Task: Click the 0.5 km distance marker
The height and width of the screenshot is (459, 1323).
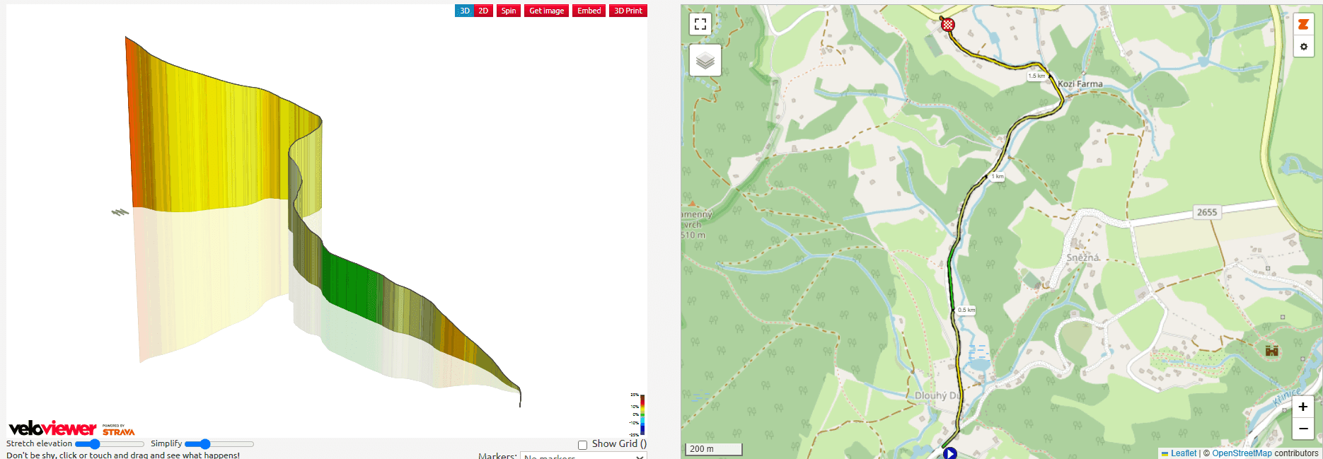Action: pyautogui.click(x=966, y=310)
